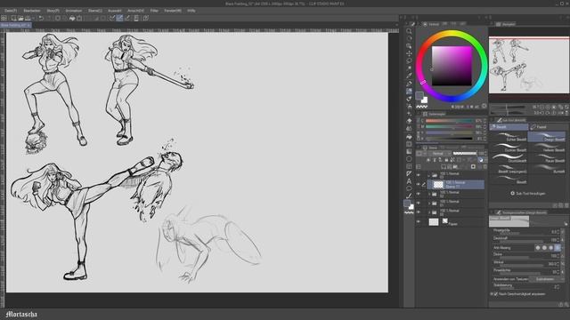Toggle visibility of the Papier layer
570x320 pixels.
point(419,221)
